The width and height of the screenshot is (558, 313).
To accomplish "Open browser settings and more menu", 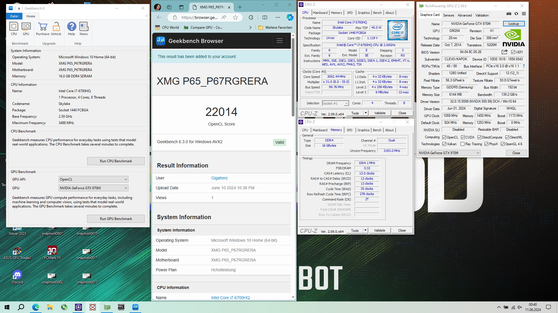I will pyautogui.click(x=278, y=17).
